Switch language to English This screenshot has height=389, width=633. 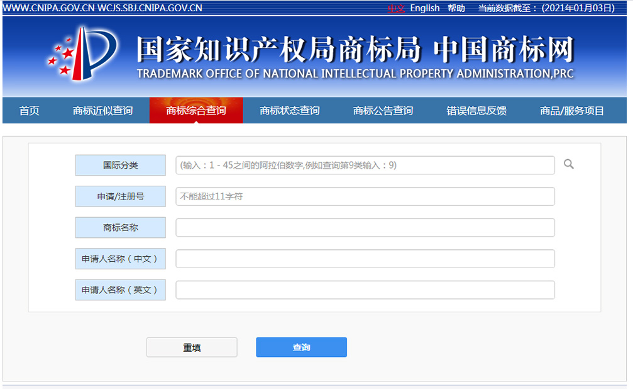tap(424, 8)
